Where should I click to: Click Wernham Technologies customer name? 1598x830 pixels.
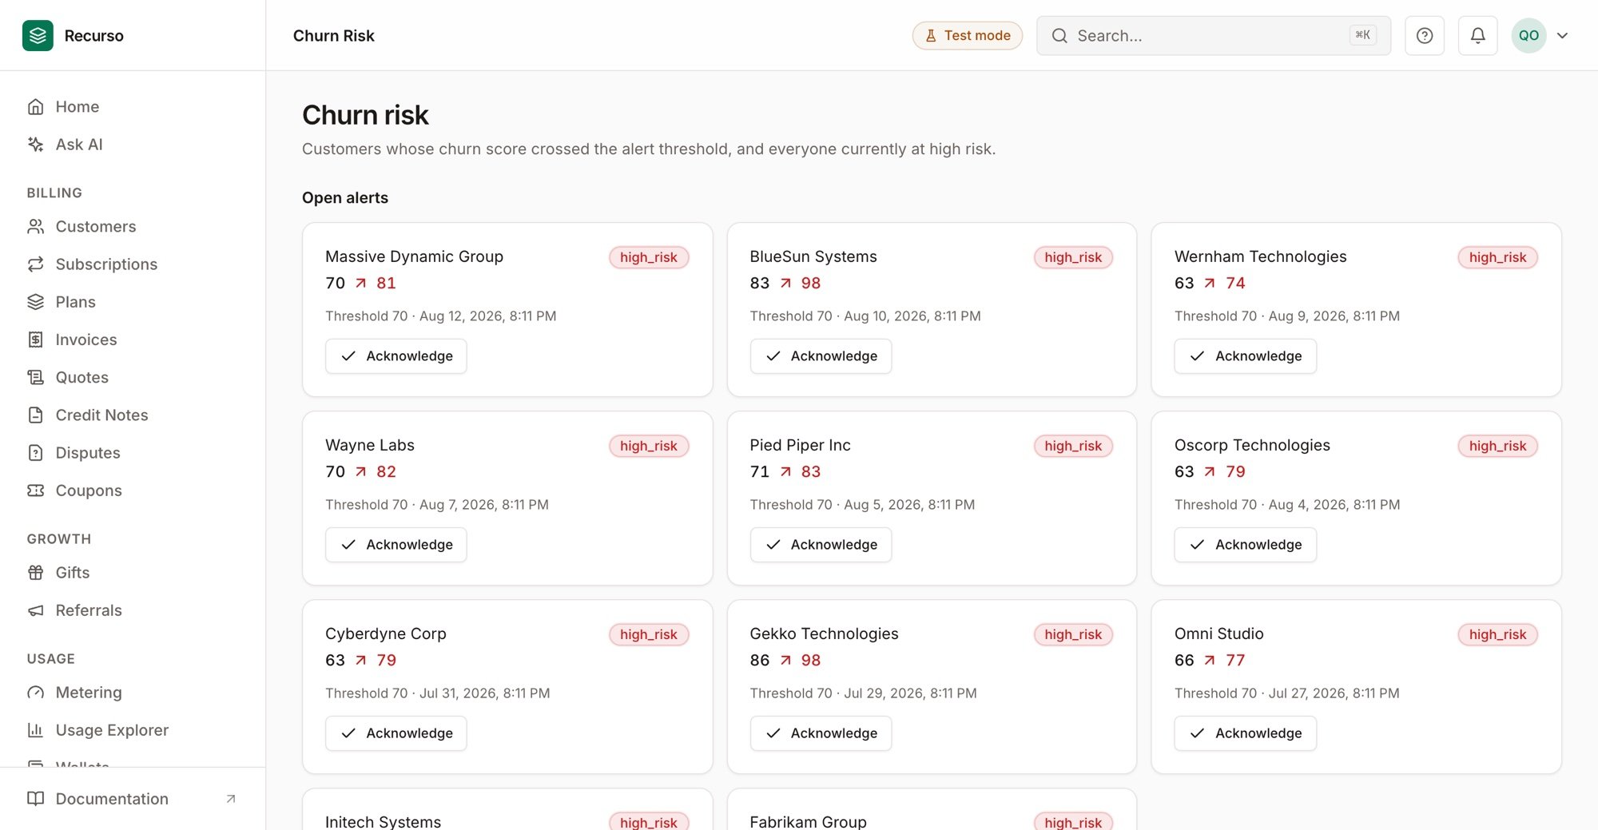click(x=1260, y=256)
